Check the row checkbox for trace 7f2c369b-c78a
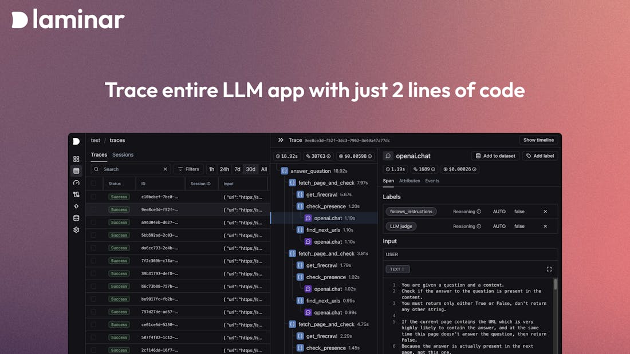The image size is (630, 354). (x=93, y=261)
